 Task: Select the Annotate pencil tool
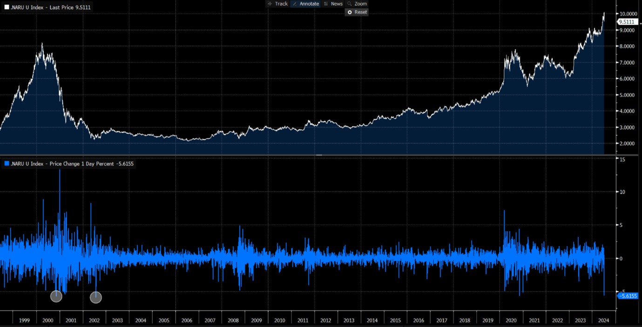[x=305, y=4]
